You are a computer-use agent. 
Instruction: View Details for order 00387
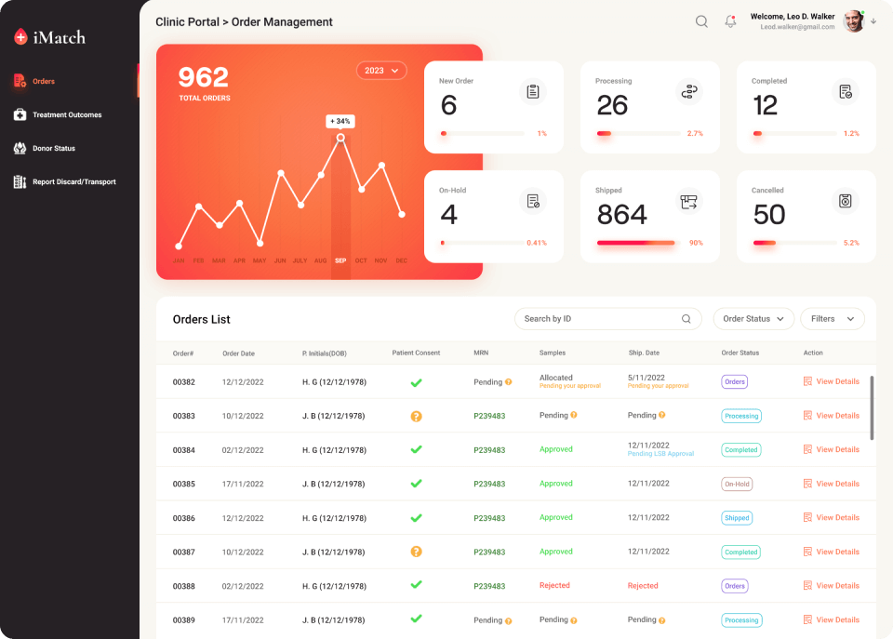832,552
